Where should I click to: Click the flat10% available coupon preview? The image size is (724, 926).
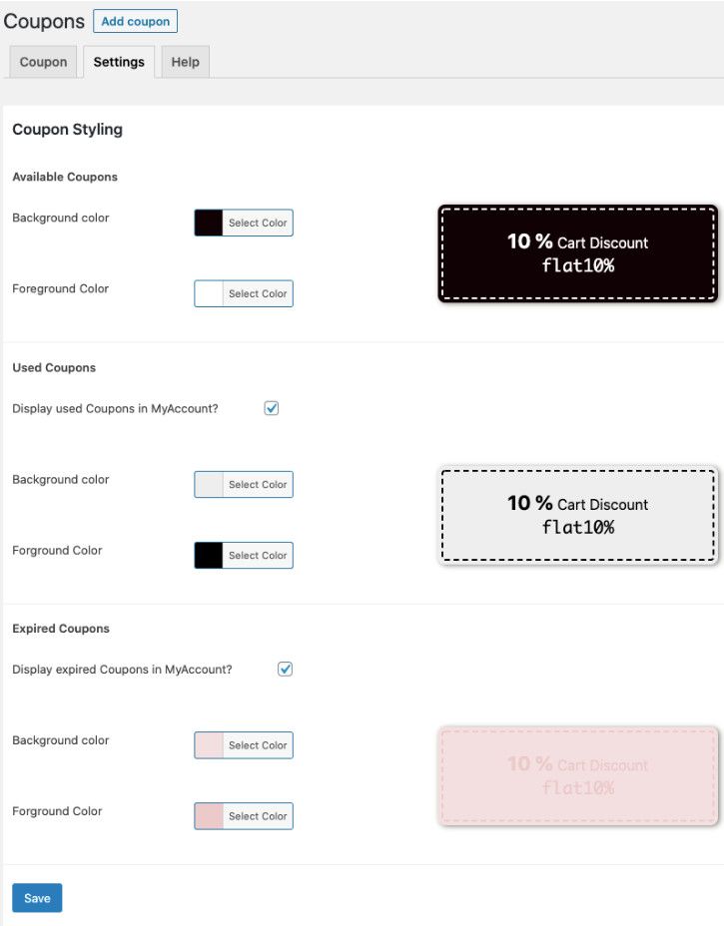click(577, 251)
